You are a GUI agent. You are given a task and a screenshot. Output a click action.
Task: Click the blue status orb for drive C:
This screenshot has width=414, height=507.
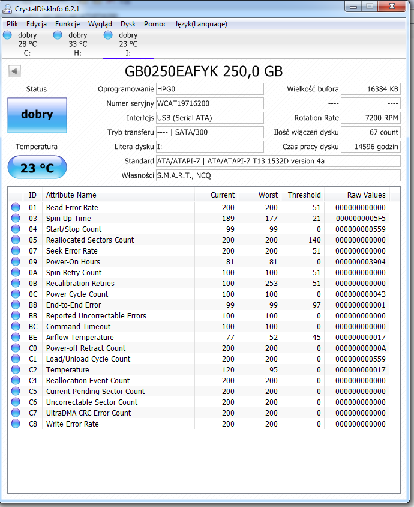[x=7, y=35]
